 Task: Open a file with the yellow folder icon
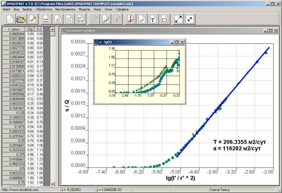pos(21,19)
